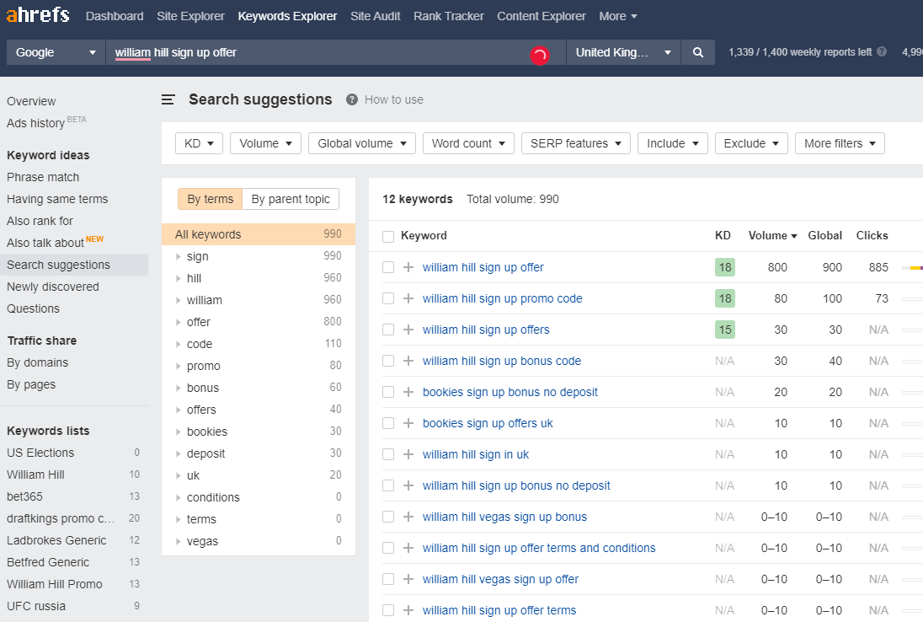Click the ahrefs logo

pos(38,16)
